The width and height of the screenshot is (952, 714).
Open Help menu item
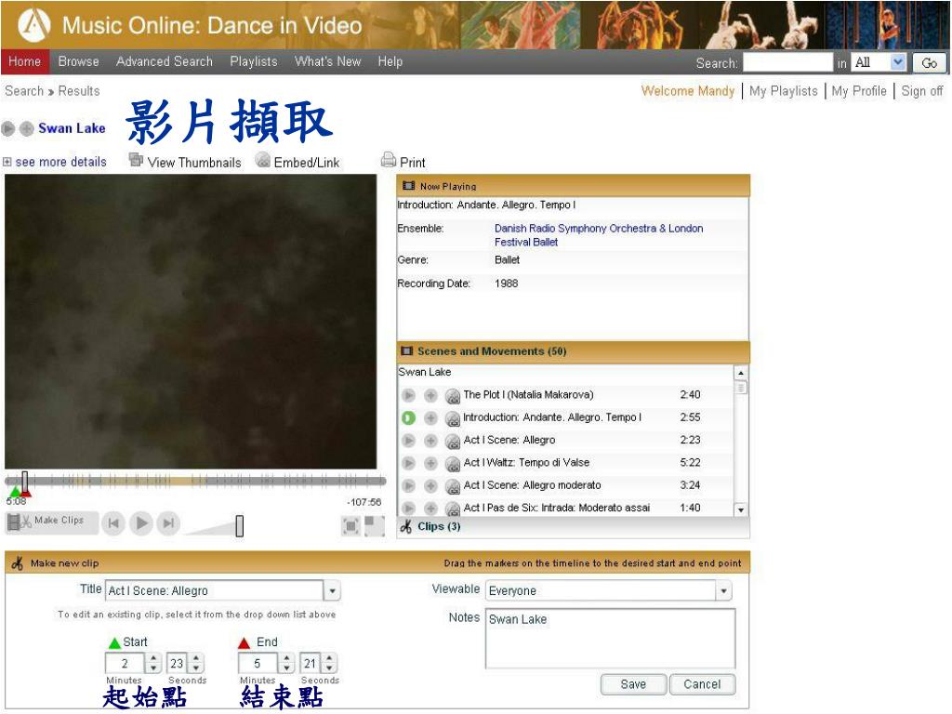click(390, 61)
